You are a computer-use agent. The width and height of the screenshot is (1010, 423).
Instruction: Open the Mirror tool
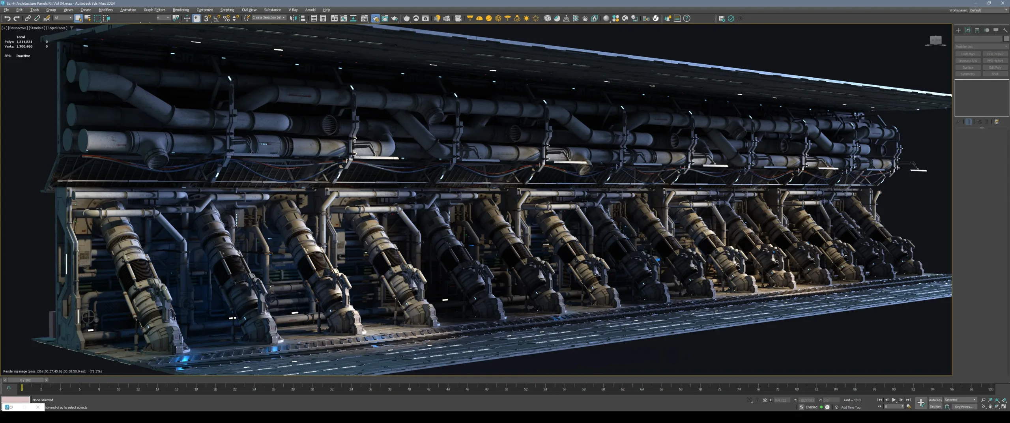point(293,18)
